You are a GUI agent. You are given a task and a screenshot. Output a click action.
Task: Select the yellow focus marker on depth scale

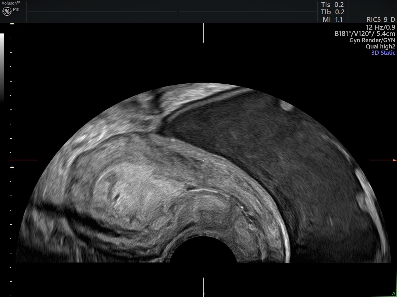tap(12, 167)
